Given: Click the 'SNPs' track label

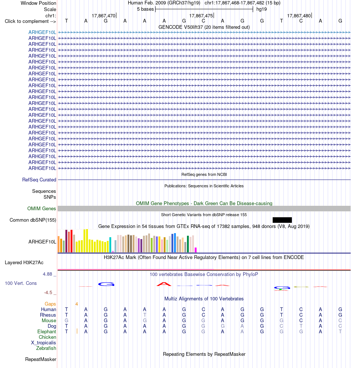Looking at the screenshot, I should (x=50, y=197).
